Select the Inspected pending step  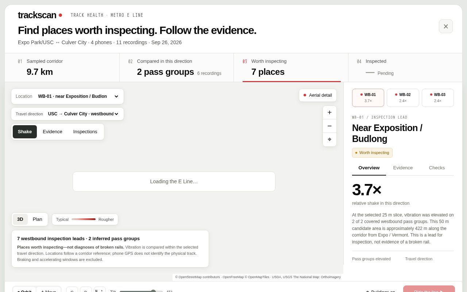[405, 68]
